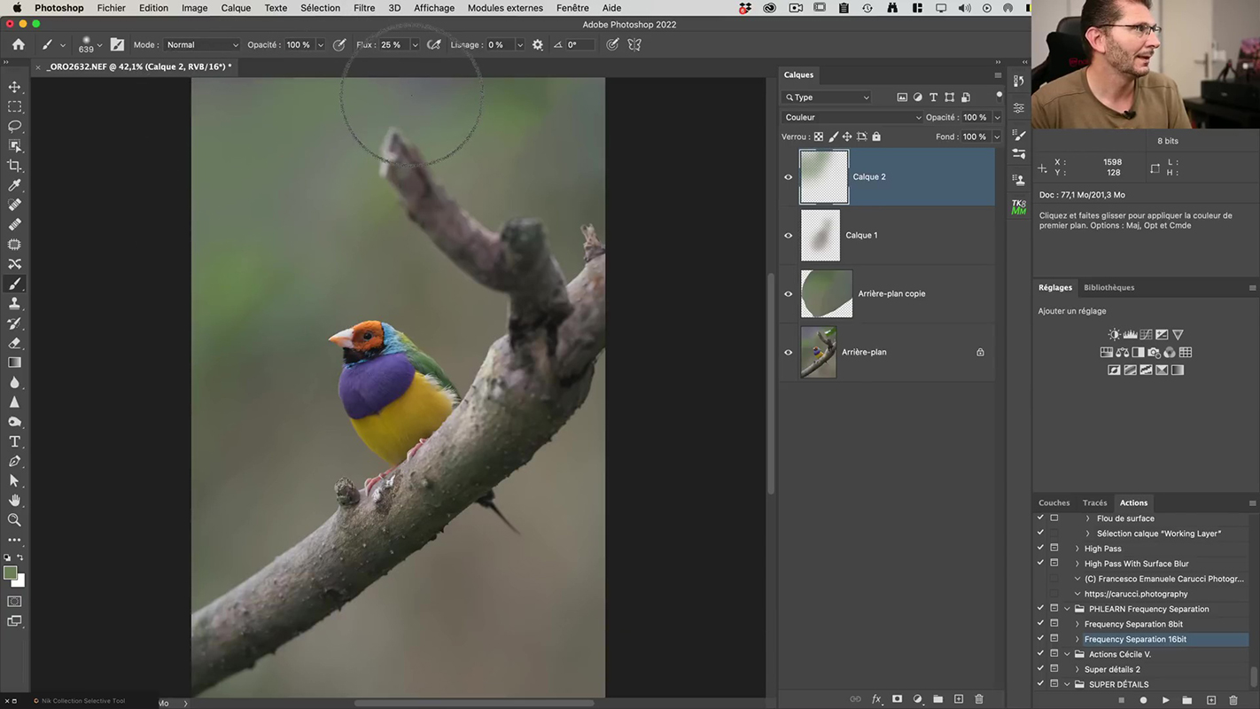
Task: Select the Hand tool
Action: [14, 501]
